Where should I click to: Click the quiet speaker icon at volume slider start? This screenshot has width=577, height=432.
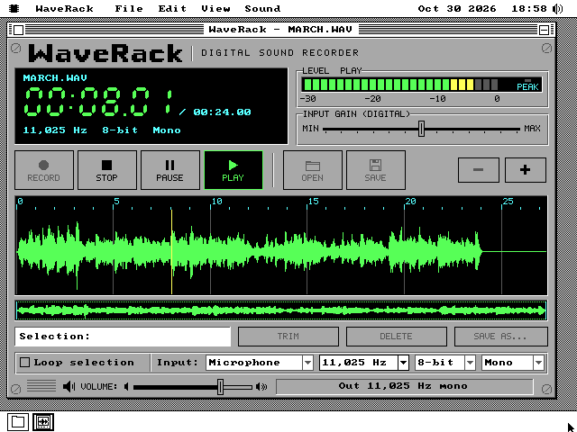(126, 387)
